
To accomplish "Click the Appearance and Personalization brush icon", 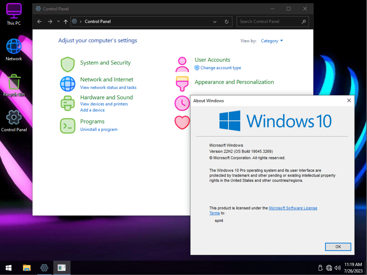I will [x=182, y=84].
